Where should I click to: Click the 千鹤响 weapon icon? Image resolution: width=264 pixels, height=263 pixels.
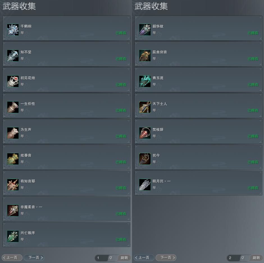pos(13,30)
